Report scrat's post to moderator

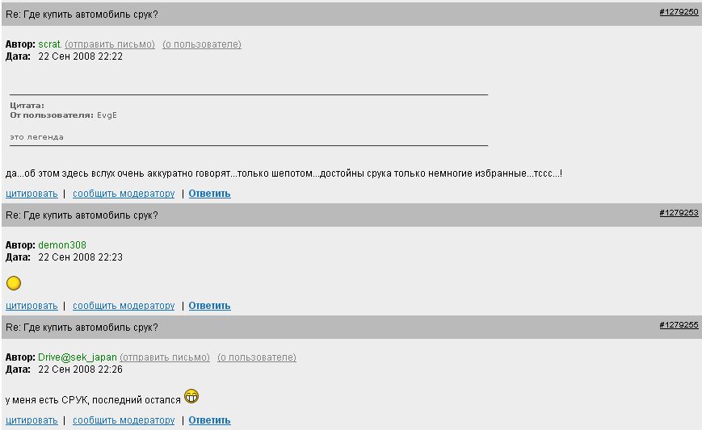pyautogui.click(x=124, y=194)
